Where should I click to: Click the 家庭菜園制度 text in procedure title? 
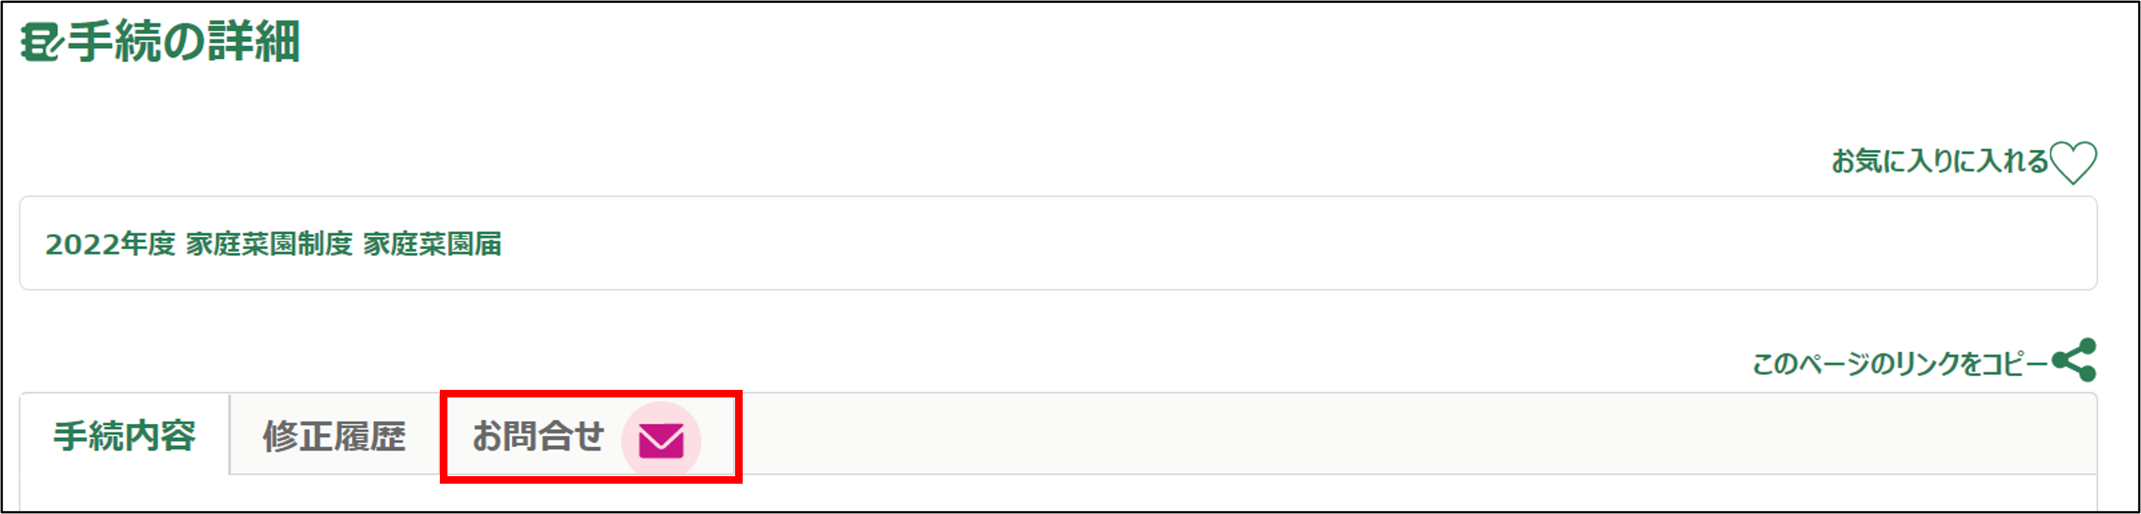tap(270, 244)
